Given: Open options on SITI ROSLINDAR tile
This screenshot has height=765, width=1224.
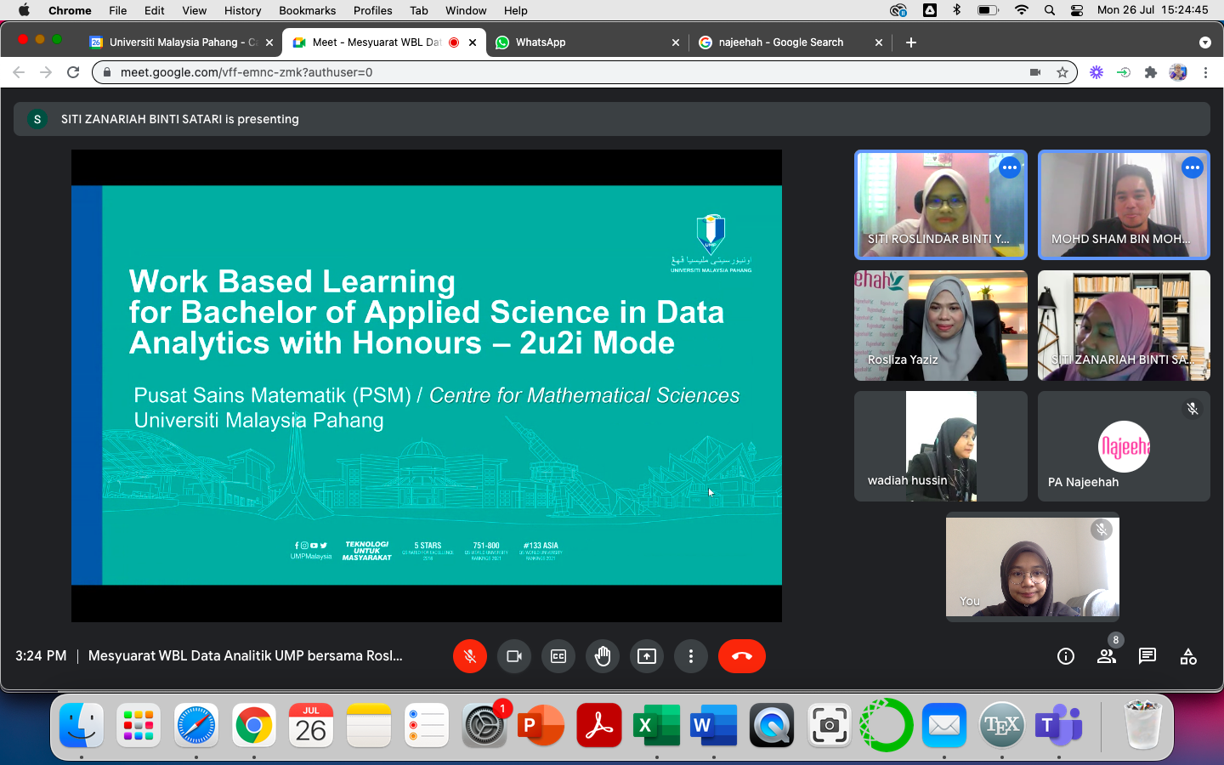Looking at the screenshot, I should pyautogui.click(x=1010, y=167).
